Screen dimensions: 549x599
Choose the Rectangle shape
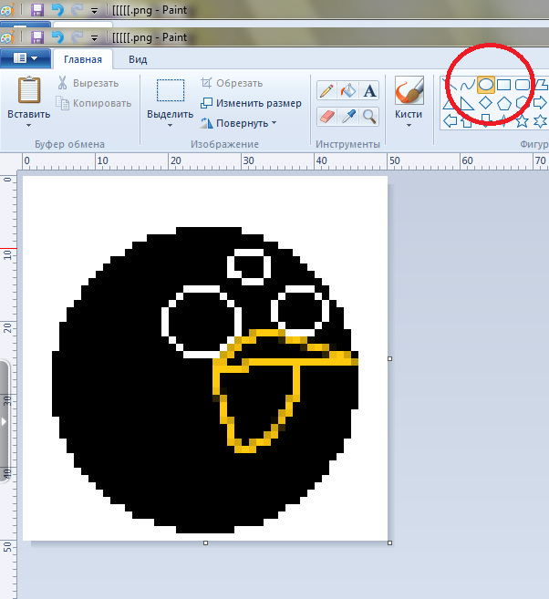tap(504, 85)
